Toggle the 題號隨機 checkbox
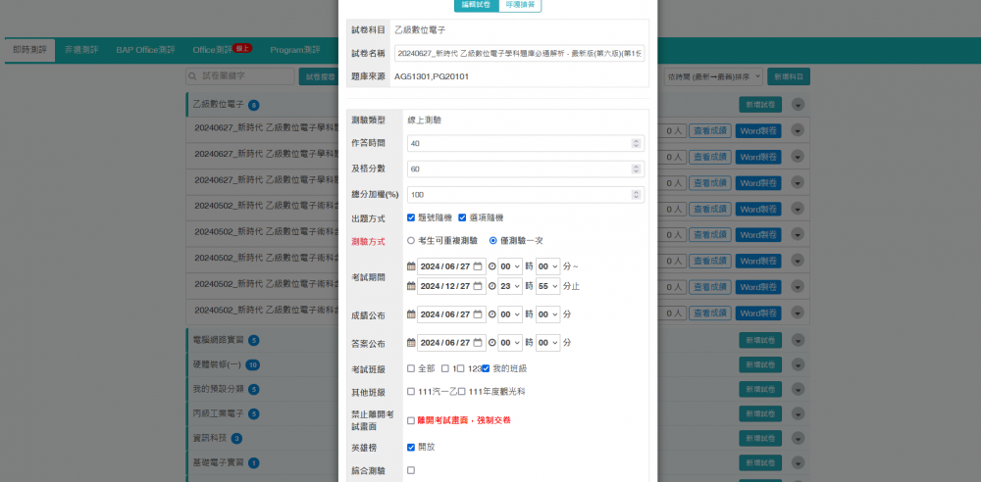 click(x=412, y=217)
